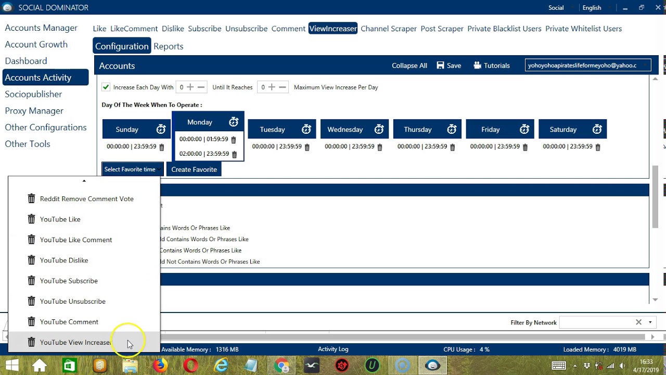Viewport: 666px width, 375px height.
Task: Delete Monday's 00:00:00 | 01:59:59 time slot
Action: pos(234,140)
